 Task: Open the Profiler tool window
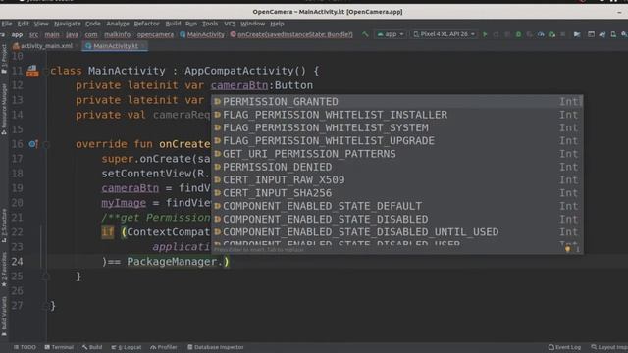tap(164, 347)
